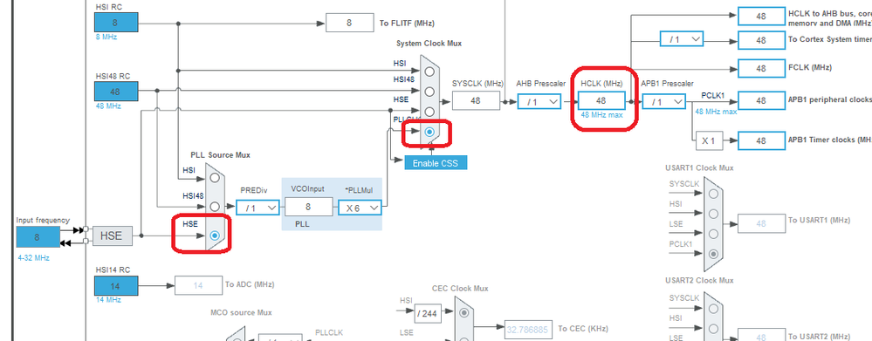
Task: Edit the HCLK (MHz) value field
Action: pyautogui.click(x=601, y=101)
